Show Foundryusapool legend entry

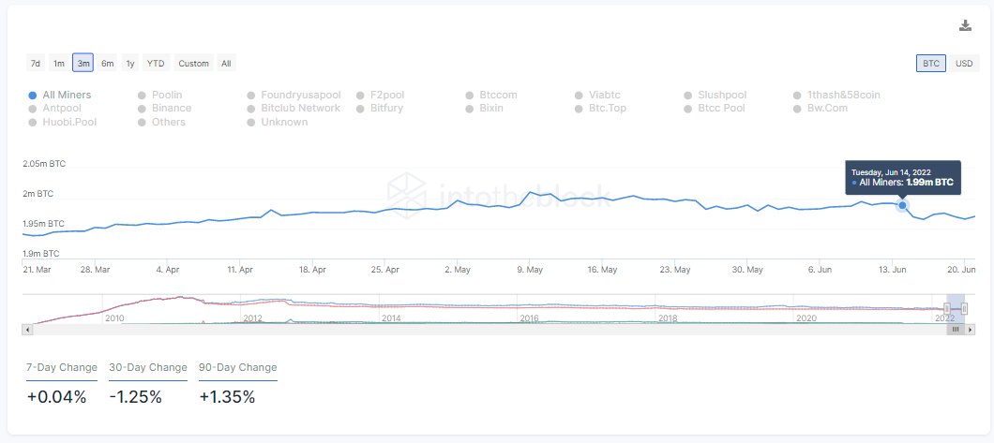tap(251, 96)
